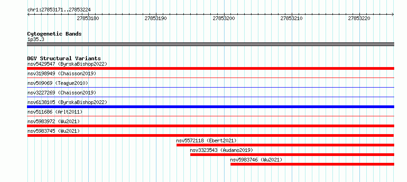Open nsv509069 (Teague2010) variant details
The width and height of the screenshot is (407, 182).
tap(58, 83)
